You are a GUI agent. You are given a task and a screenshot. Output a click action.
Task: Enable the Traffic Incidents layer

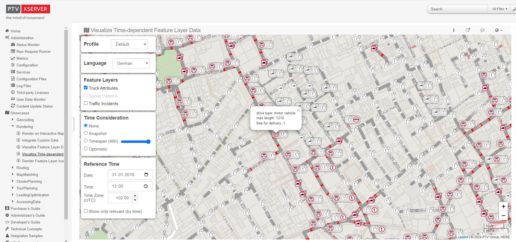click(86, 103)
